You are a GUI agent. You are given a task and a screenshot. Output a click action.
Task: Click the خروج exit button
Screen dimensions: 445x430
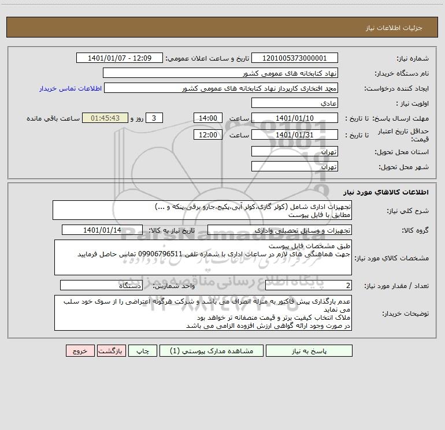[x=80, y=351]
